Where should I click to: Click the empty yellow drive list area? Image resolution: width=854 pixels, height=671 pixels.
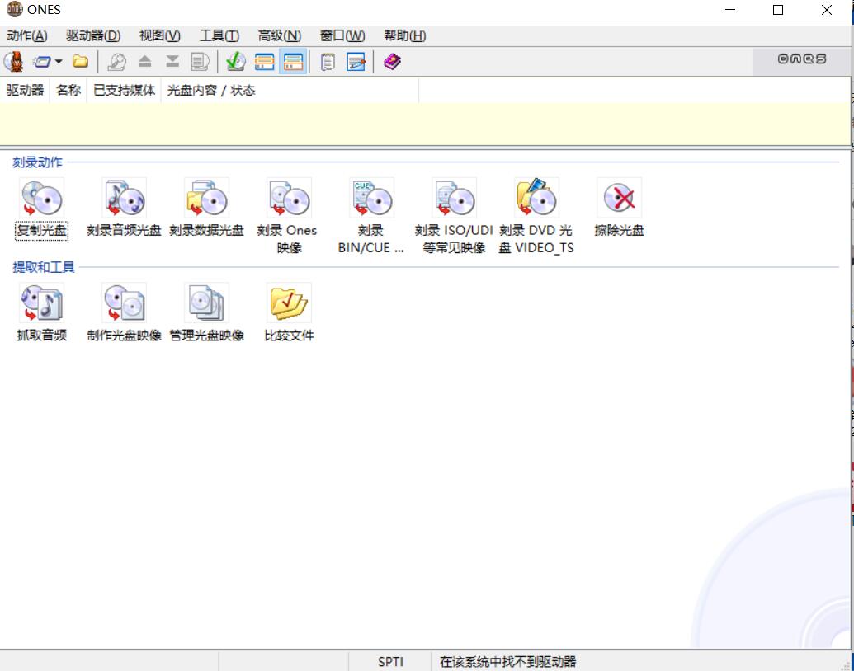tap(425, 124)
